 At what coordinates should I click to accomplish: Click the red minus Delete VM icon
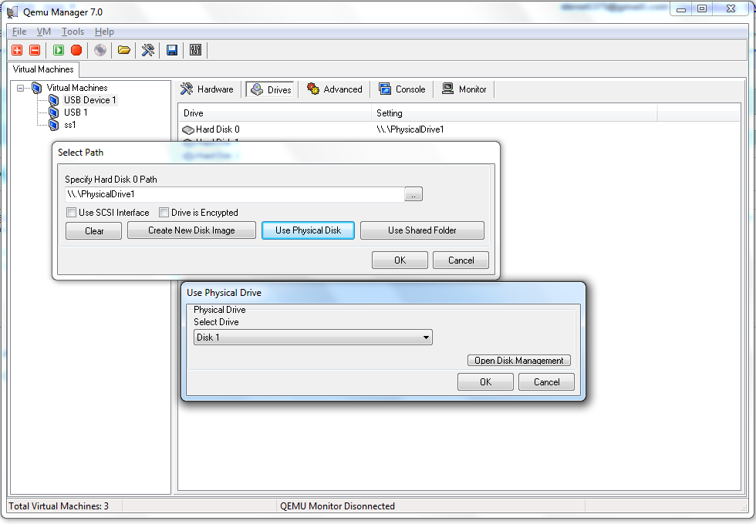tap(35, 50)
